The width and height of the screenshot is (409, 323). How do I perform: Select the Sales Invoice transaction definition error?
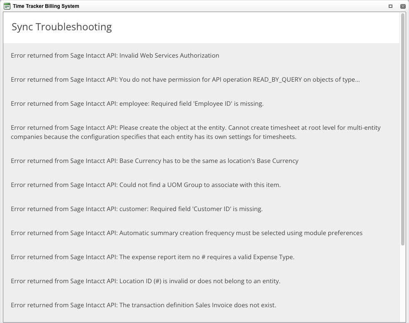[144, 305]
